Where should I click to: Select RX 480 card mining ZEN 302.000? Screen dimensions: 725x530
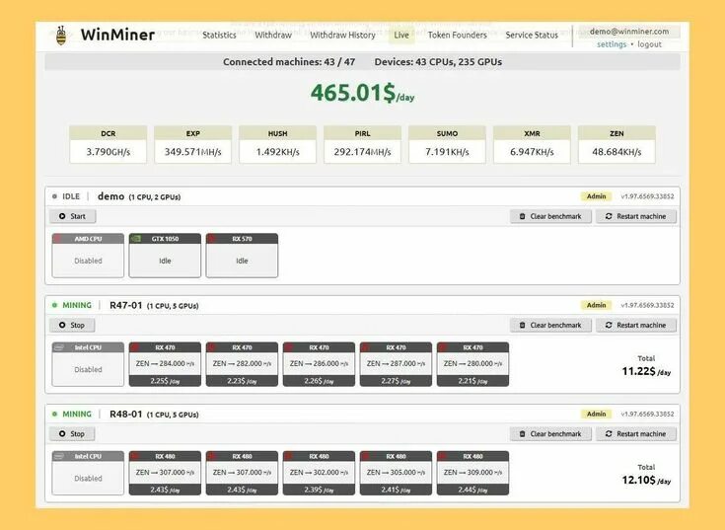[319, 473]
